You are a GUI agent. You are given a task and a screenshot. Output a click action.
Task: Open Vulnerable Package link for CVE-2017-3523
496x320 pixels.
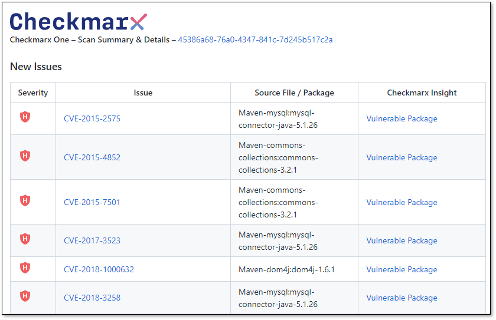[x=402, y=240]
